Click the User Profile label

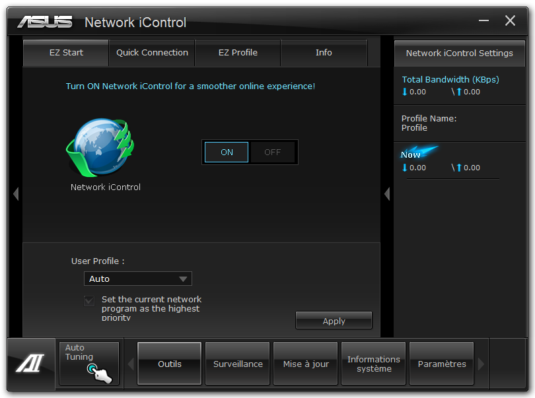coord(98,261)
